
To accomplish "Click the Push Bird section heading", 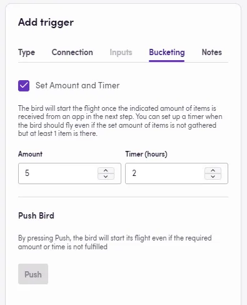I will [x=36, y=215].
